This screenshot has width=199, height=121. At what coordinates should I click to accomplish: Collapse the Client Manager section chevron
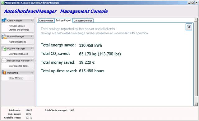click(32, 21)
